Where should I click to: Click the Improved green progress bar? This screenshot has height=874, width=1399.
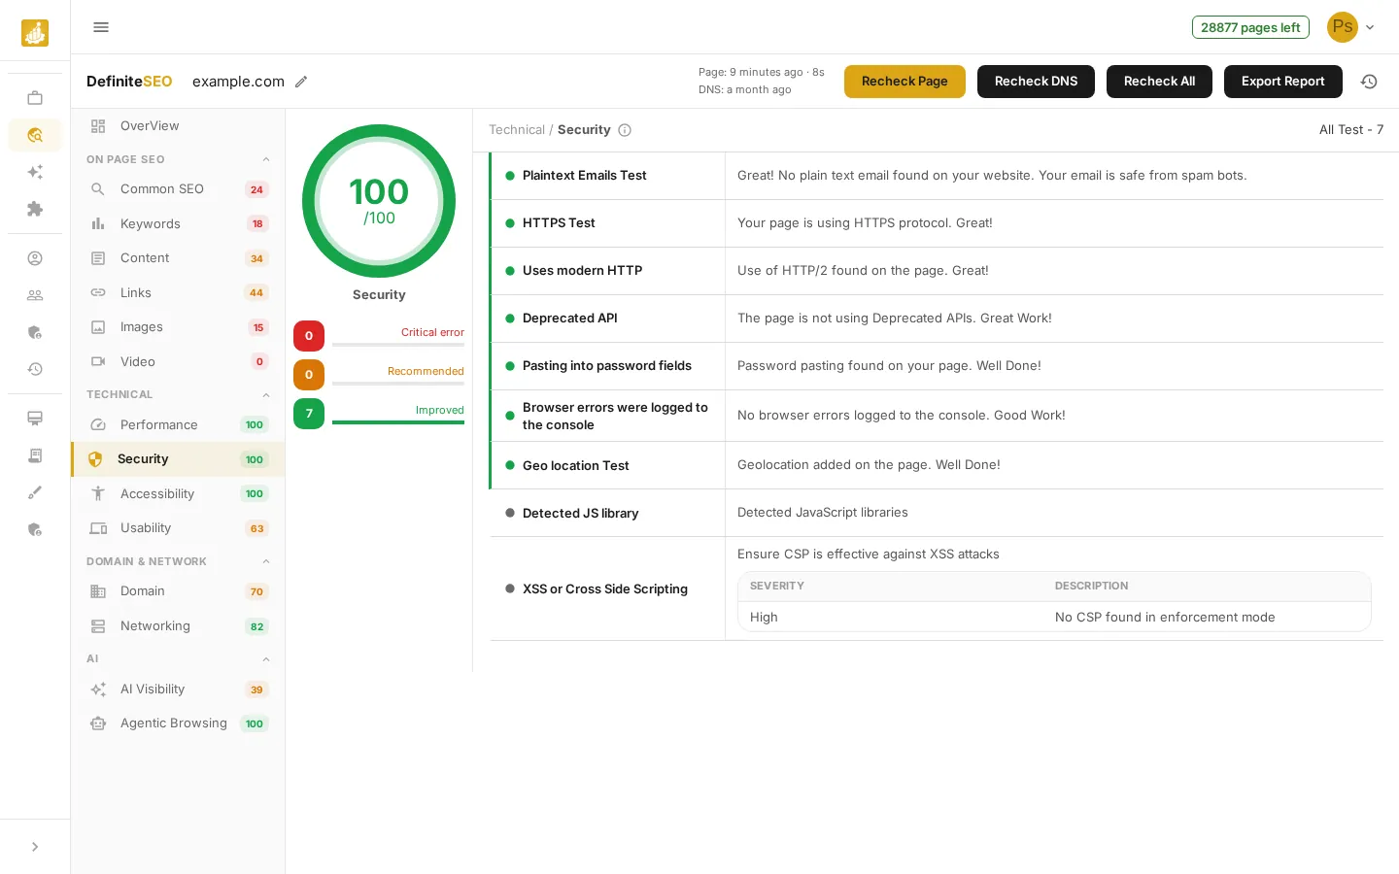coord(398,422)
